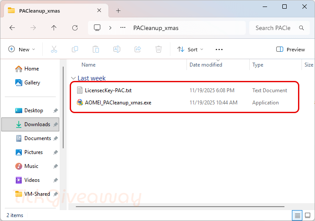Image resolution: width=315 pixels, height=221 pixels.
Task: Click the Cut scissors icon
Action: pyautogui.click(x=54, y=49)
